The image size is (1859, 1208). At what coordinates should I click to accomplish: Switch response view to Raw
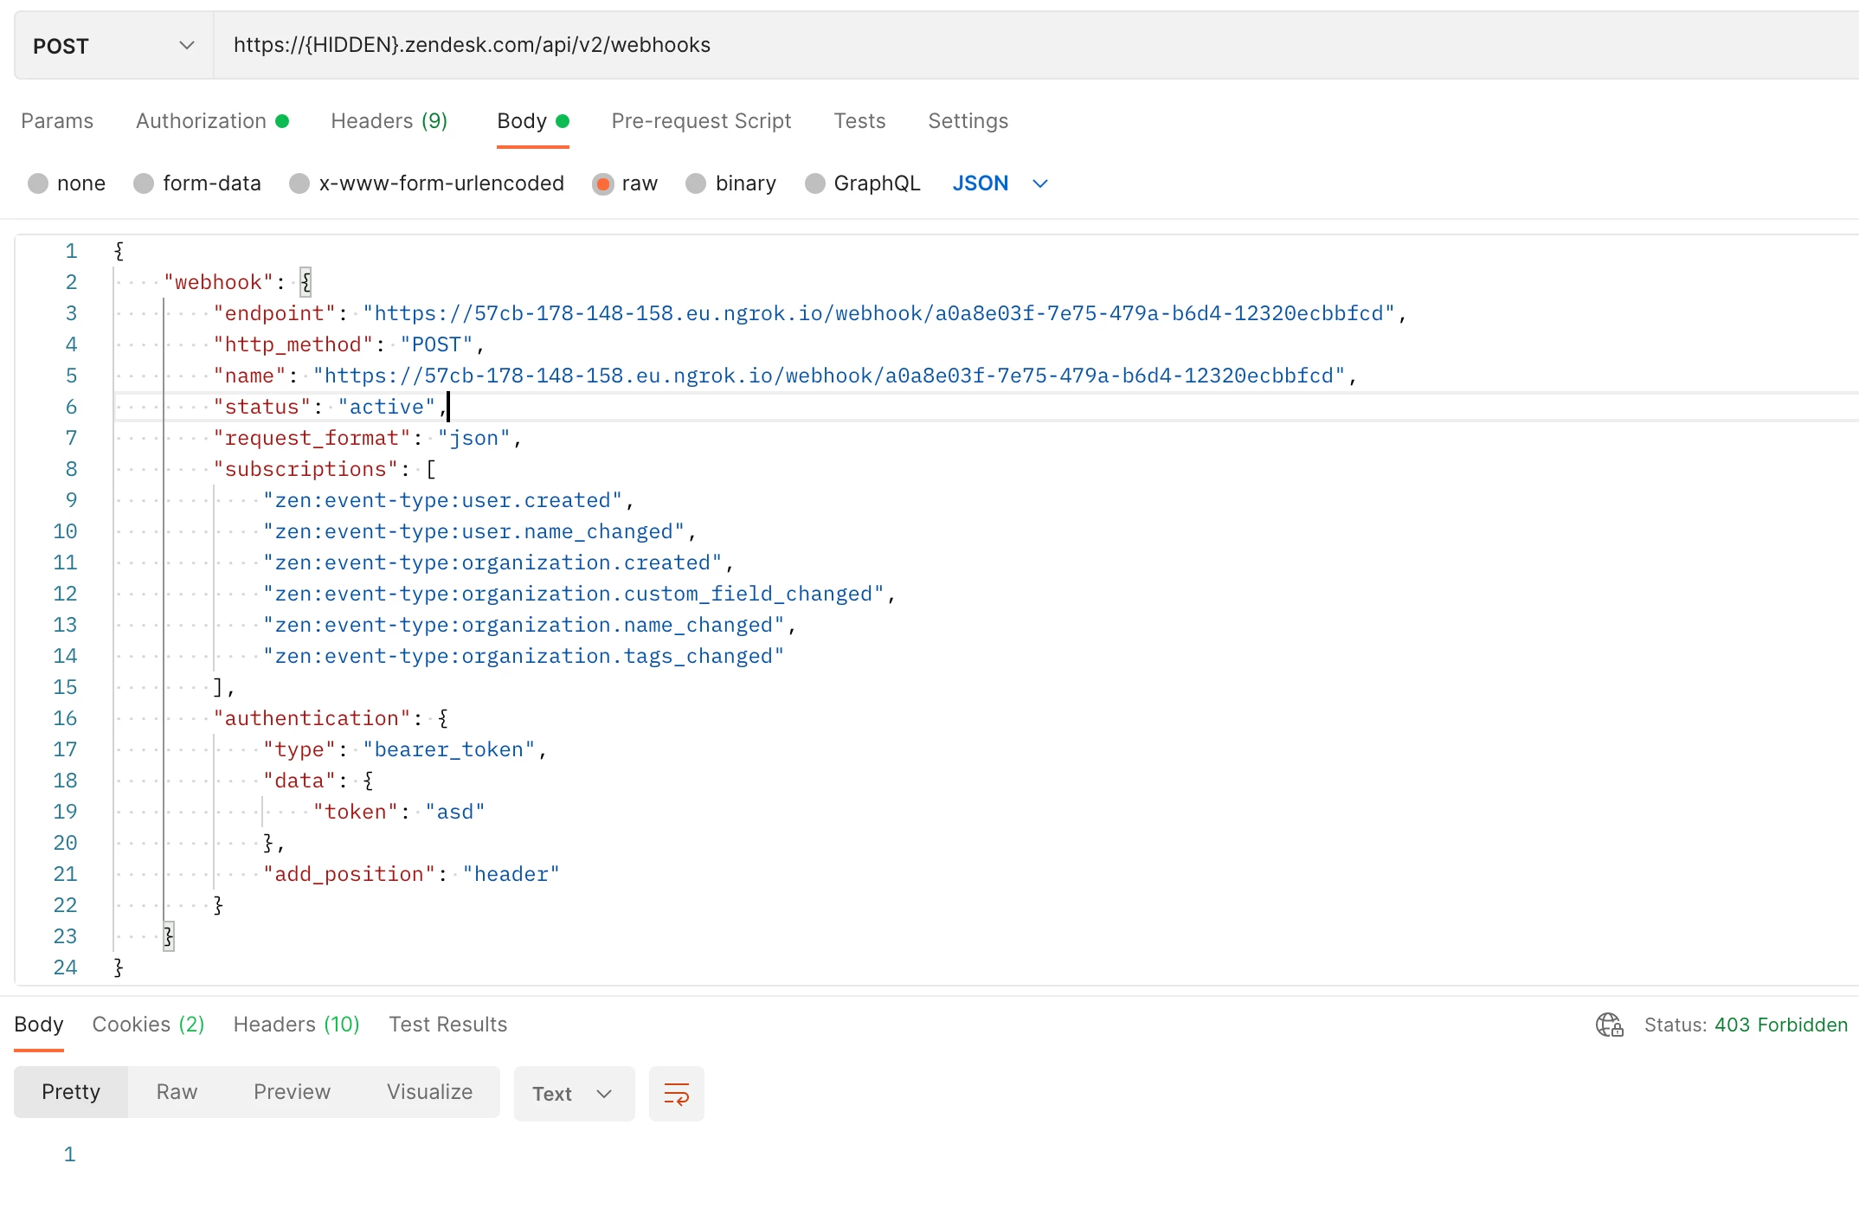(x=177, y=1092)
